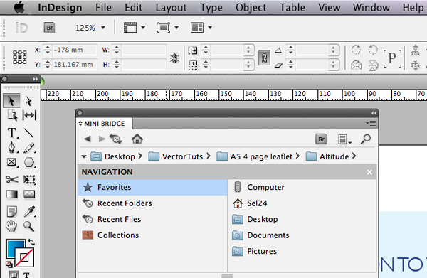The height and width of the screenshot is (278, 427).
Task: Open Mini Bridge panel flyout menu
Action: [x=371, y=124]
